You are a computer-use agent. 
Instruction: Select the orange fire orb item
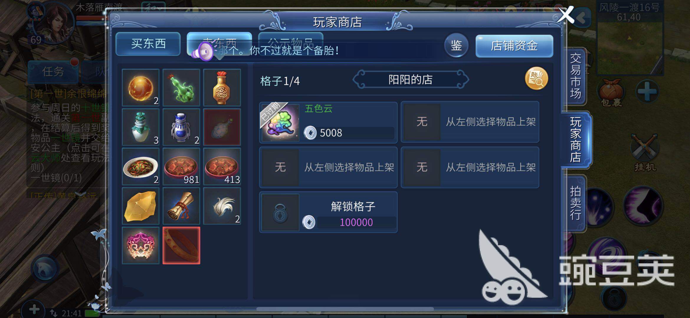tap(140, 87)
